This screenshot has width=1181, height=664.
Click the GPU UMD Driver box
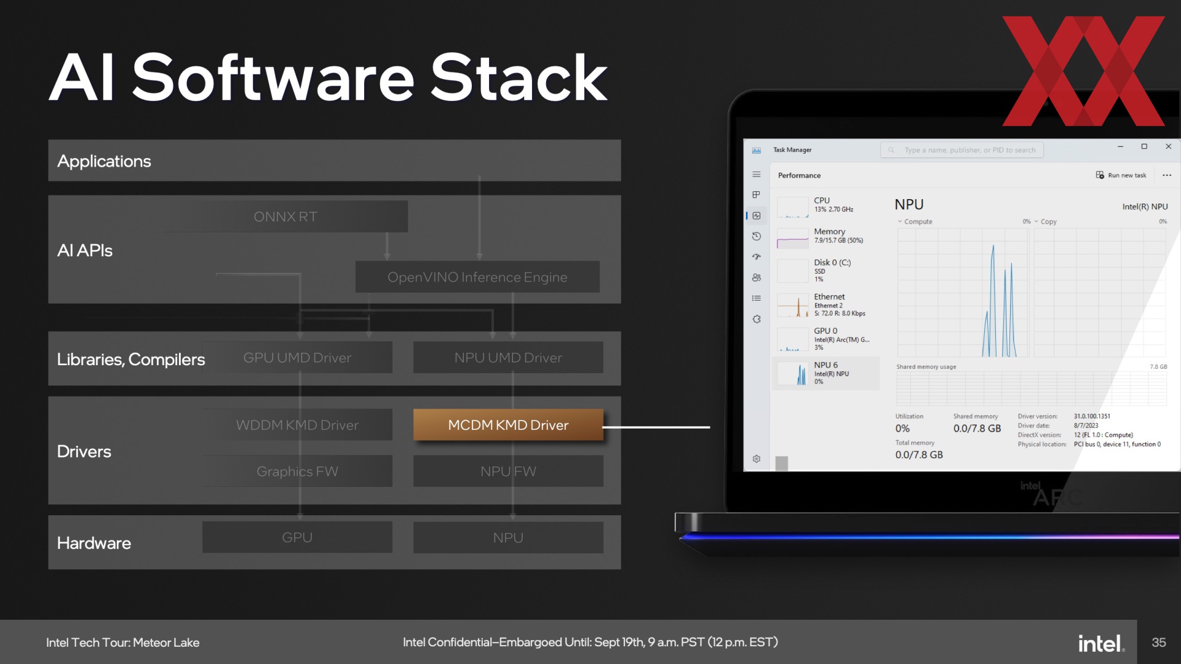click(x=297, y=357)
